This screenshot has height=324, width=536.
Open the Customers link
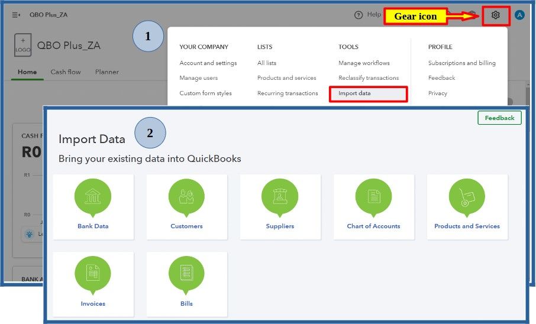pyautogui.click(x=186, y=226)
